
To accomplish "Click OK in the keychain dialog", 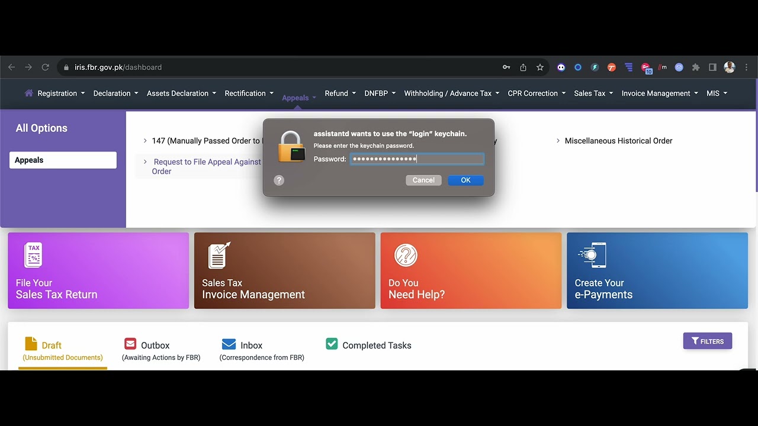I will 465,180.
